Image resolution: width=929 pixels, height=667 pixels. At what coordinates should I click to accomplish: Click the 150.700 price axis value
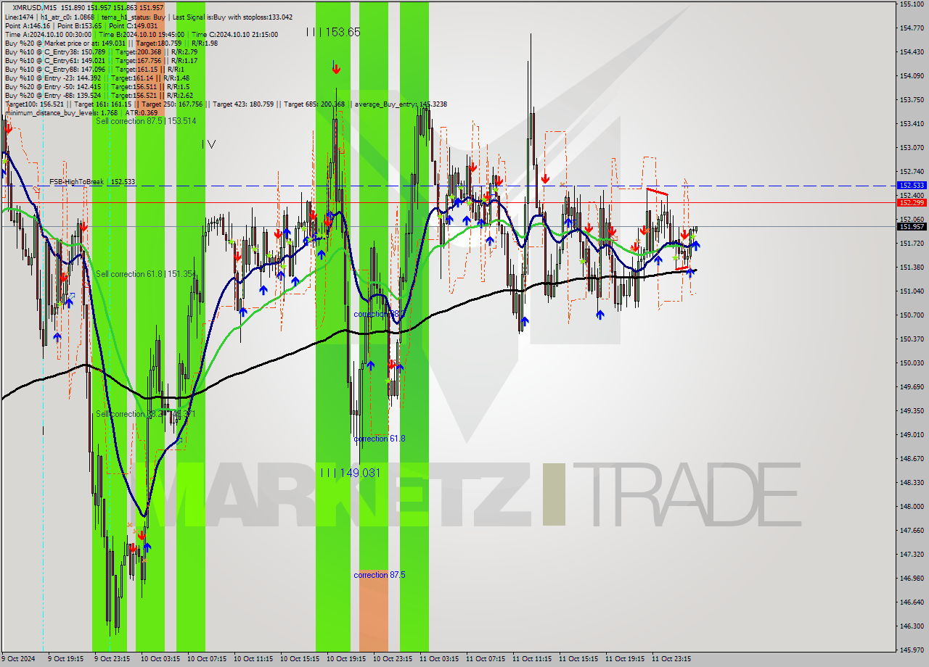pos(912,315)
